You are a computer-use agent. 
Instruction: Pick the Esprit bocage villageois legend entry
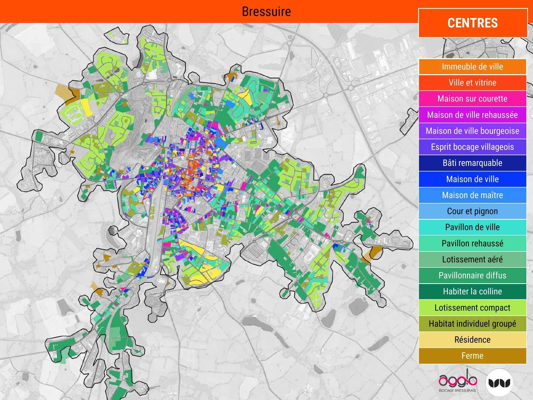coord(473,147)
